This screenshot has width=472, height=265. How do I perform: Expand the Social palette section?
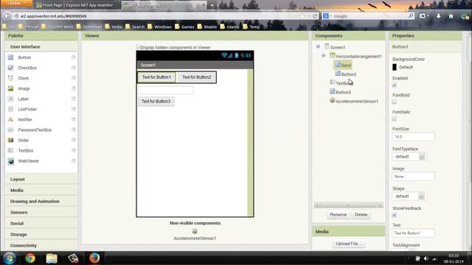click(x=41, y=223)
